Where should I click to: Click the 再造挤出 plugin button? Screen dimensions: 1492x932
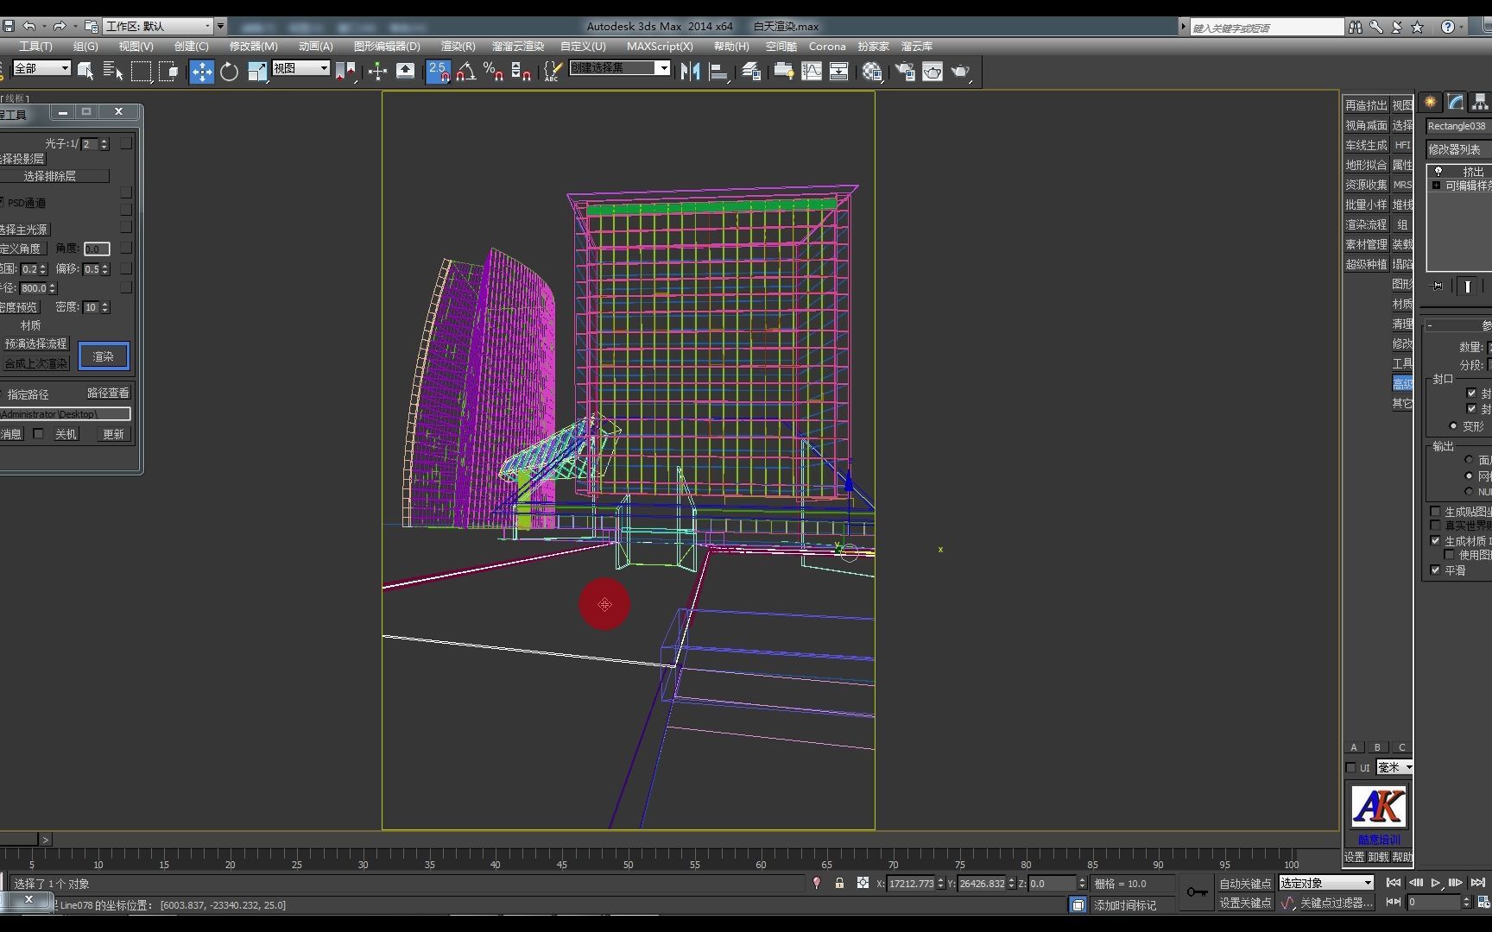[x=1366, y=105]
